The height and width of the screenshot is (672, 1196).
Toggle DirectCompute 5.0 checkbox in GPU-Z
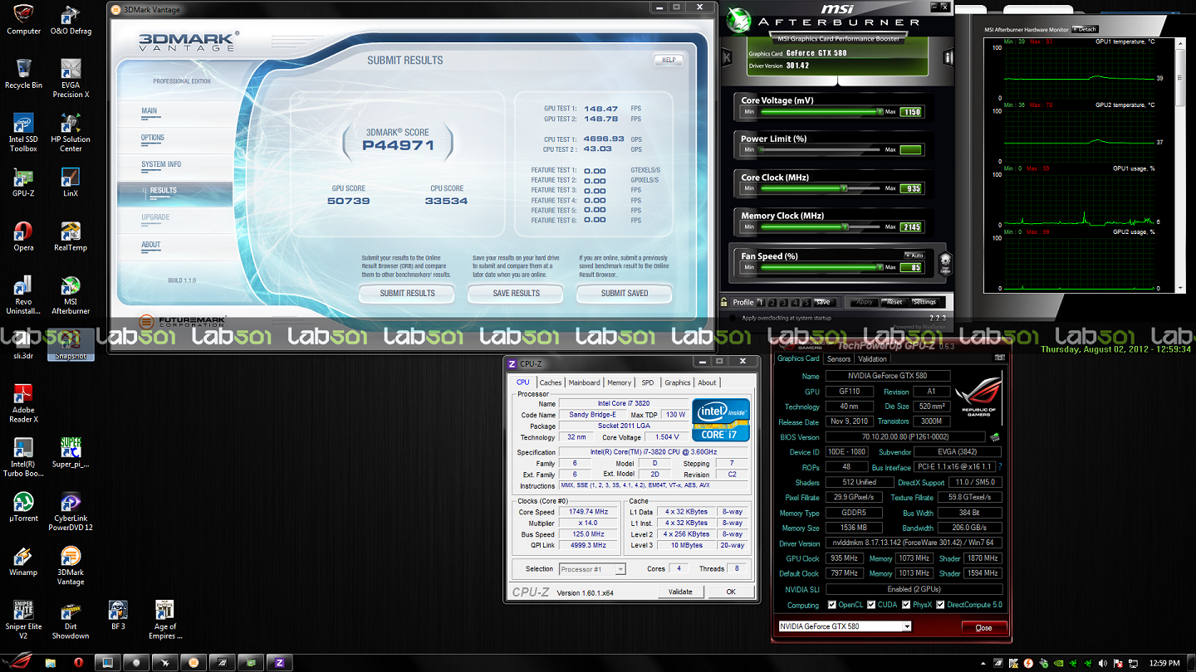[940, 605]
